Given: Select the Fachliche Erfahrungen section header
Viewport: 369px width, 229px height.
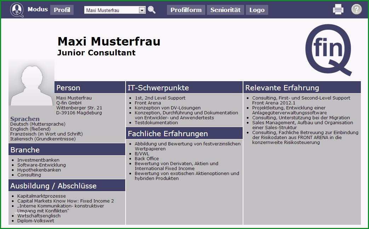Looking at the screenshot, I should [x=184, y=133].
